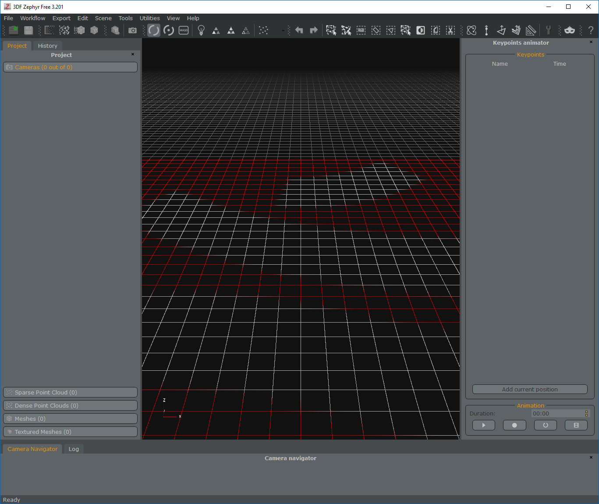This screenshot has height=504, width=599.
Task: Click the Undo arrow in the toolbar
Action: [x=299, y=30]
